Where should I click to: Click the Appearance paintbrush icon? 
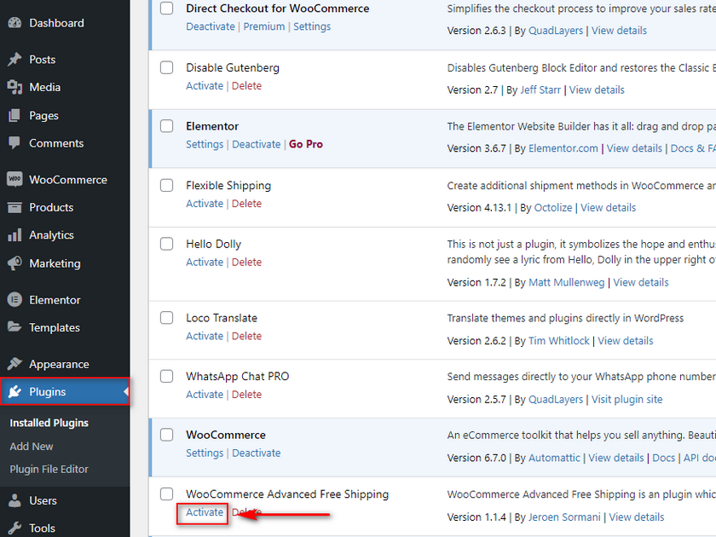(14, 364)
